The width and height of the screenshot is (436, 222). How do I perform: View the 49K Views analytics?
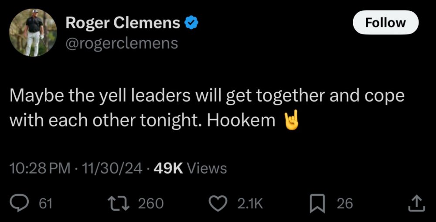point(190,168)
